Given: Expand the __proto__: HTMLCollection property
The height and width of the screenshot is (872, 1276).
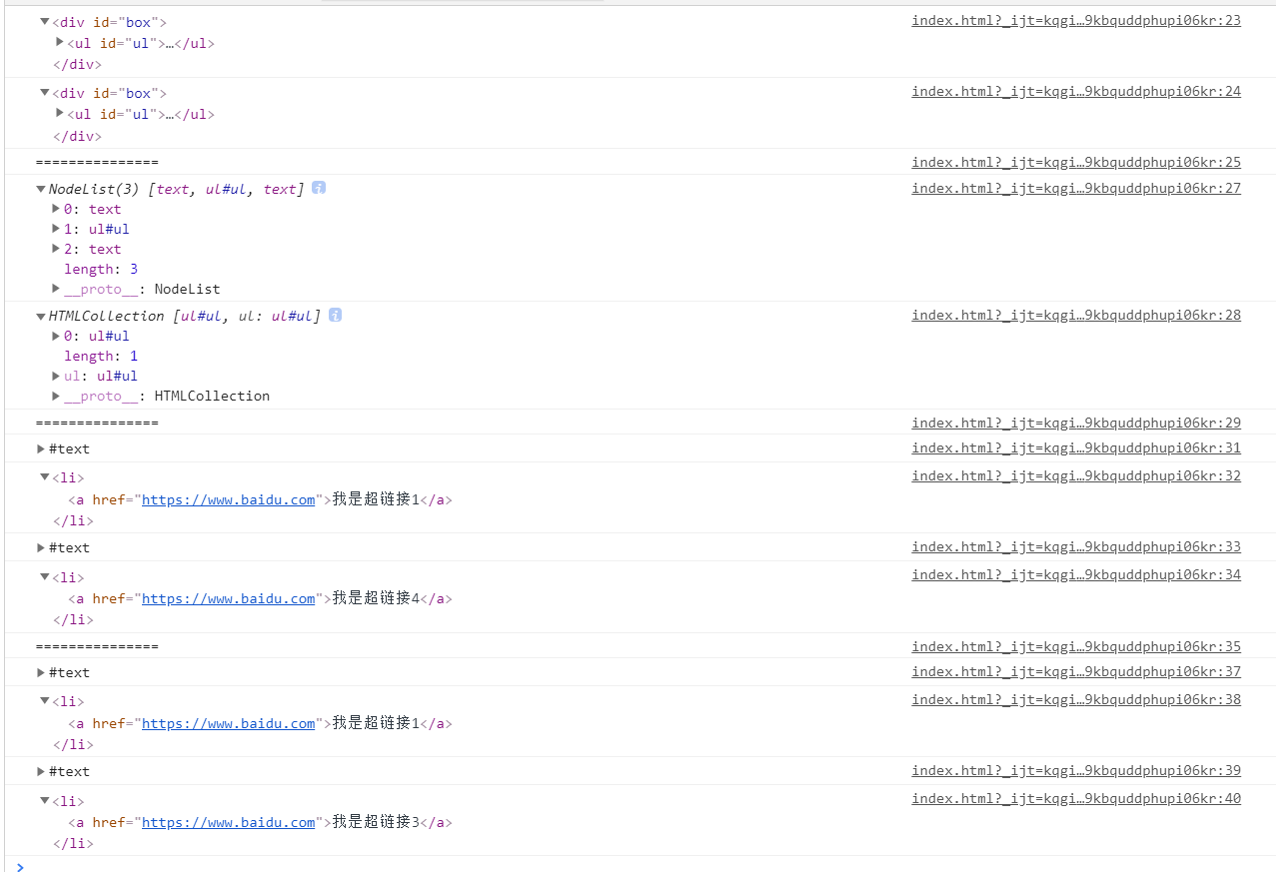Looking at the screenshot, I should 56,396.
